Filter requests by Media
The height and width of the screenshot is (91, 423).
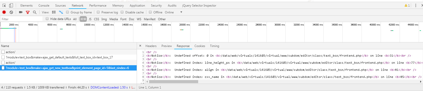pos(114,19)
